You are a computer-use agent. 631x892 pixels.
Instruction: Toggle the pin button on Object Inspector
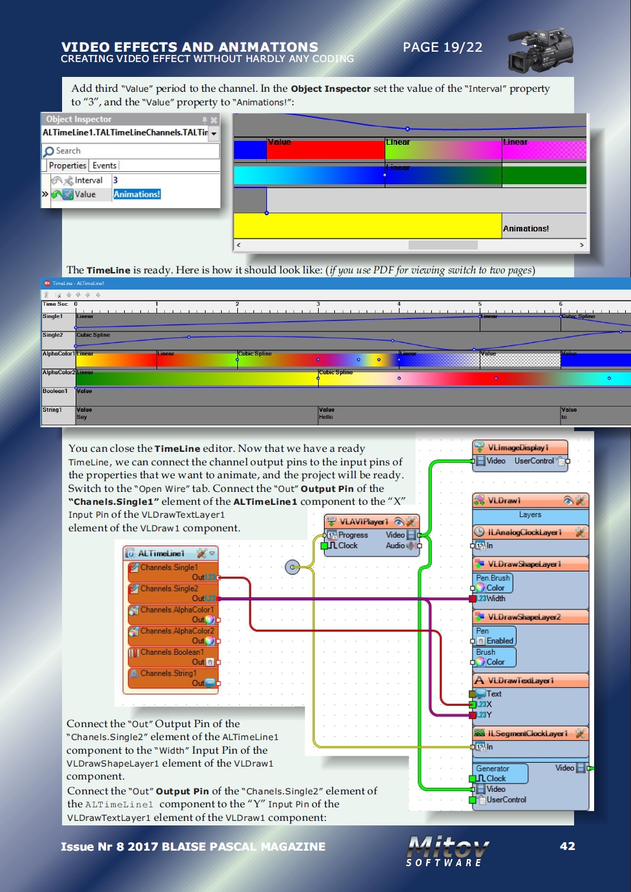[x=205, y=120]
